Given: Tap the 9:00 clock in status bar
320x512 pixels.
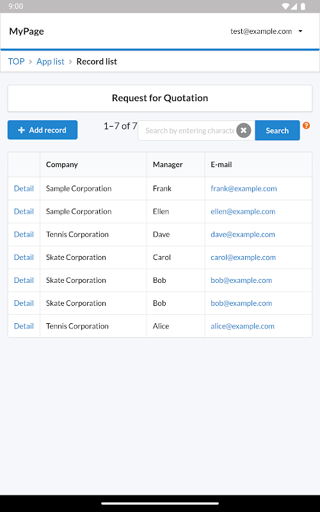Looking at the screenshot, I should [15, 6].
